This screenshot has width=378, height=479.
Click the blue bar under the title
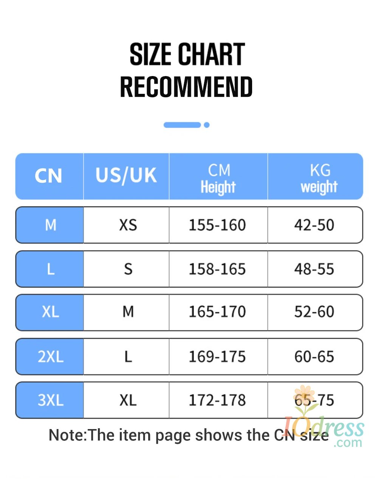point(182,125)
